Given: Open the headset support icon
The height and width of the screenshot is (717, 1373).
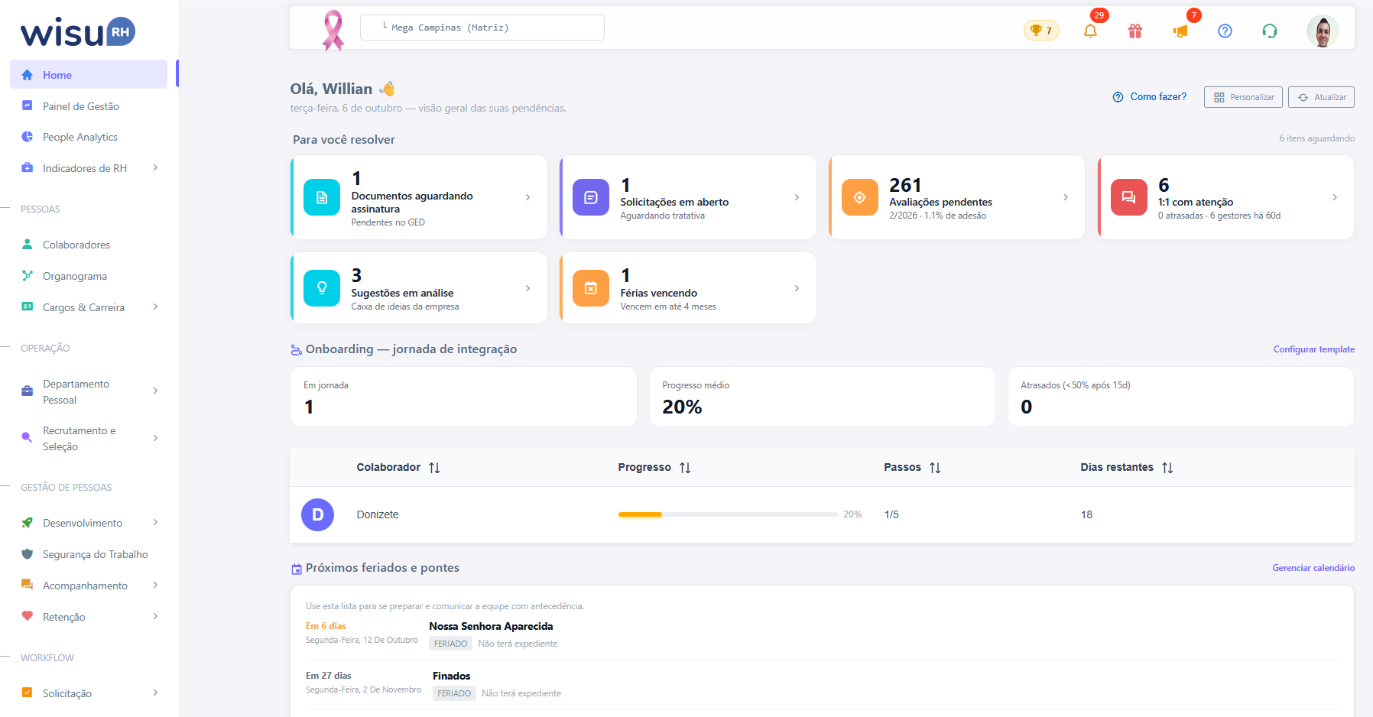Looking at the screenshot, I should point(1270,31).
